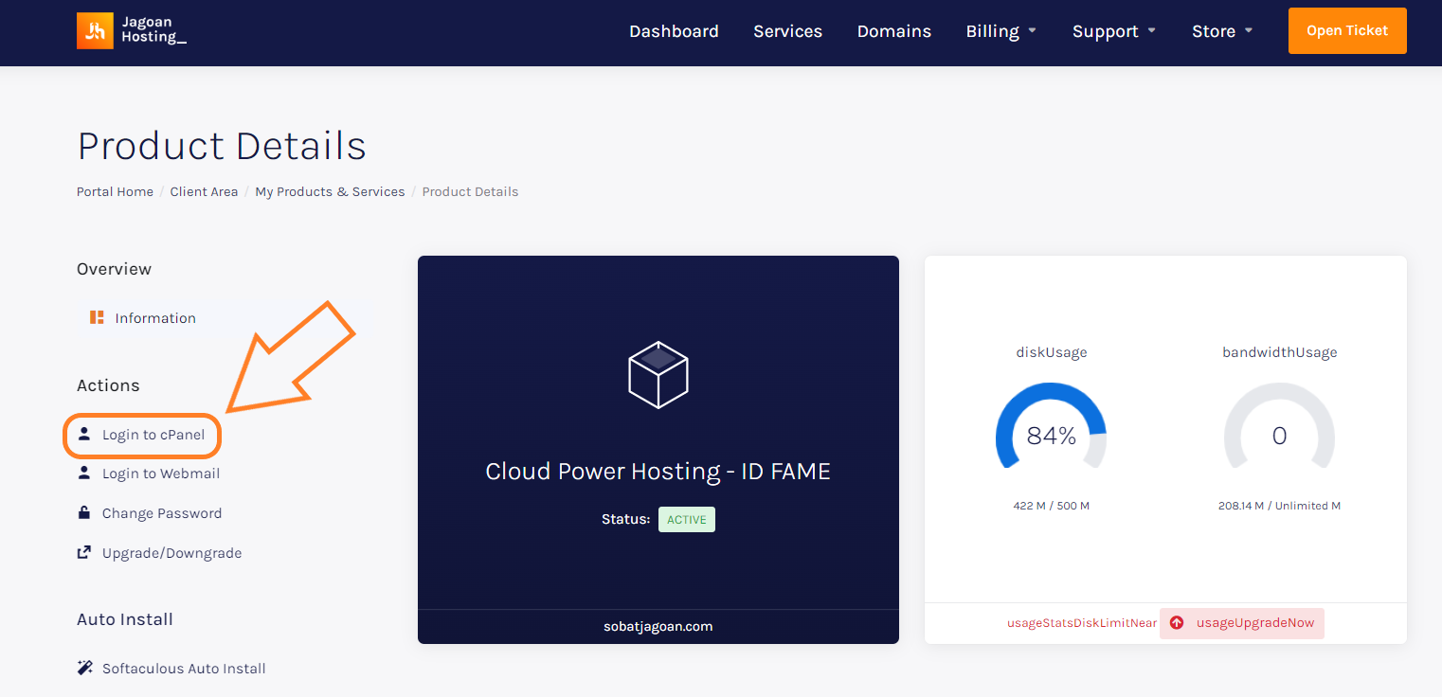Expand the Store dropdown menu

[1222, 31]
